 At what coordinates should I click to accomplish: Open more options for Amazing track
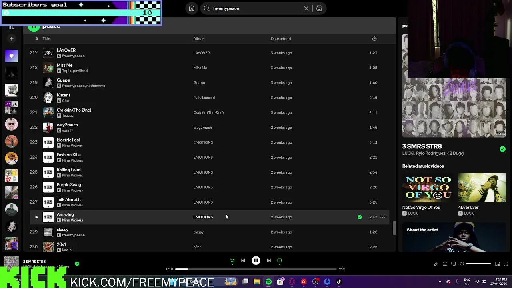point(383,217)
